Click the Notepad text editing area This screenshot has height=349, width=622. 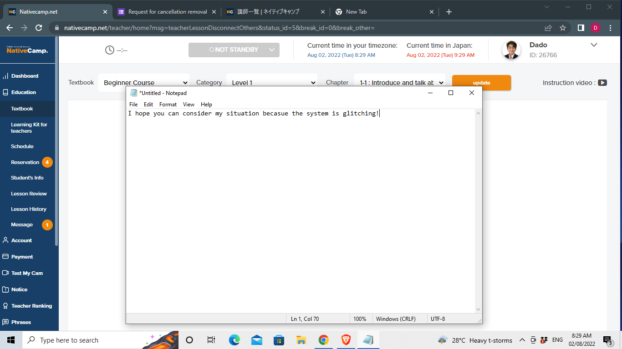coord(300,211)
